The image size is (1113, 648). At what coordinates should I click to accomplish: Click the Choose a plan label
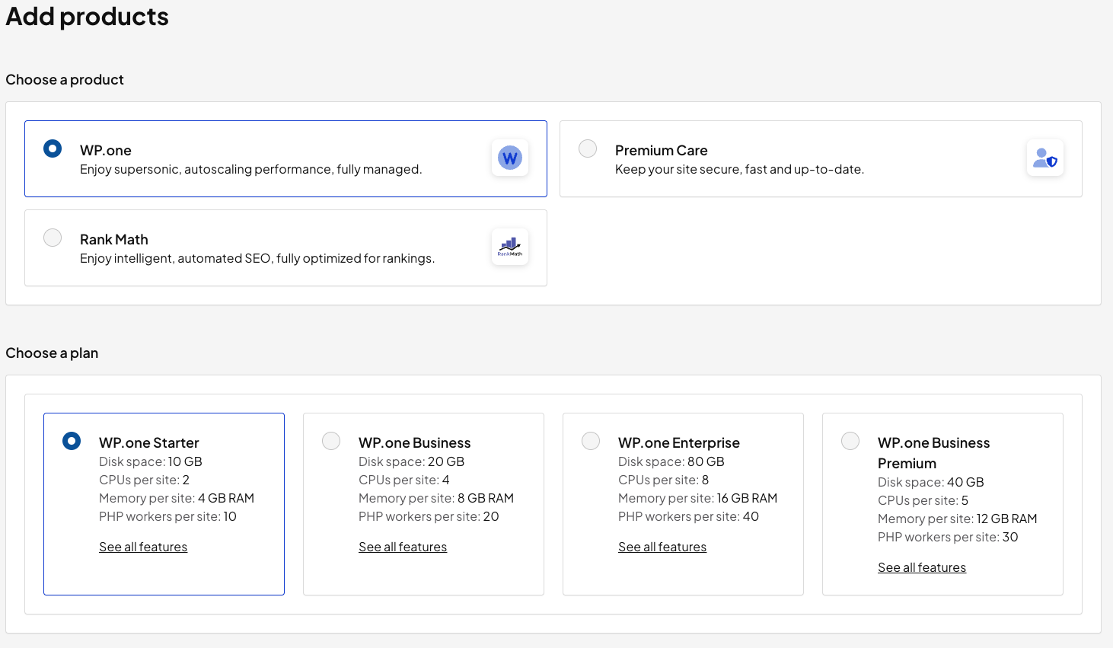(52, 353)
